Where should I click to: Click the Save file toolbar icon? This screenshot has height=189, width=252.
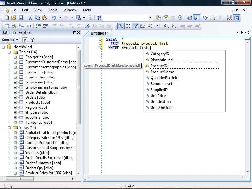coord(21,18)
